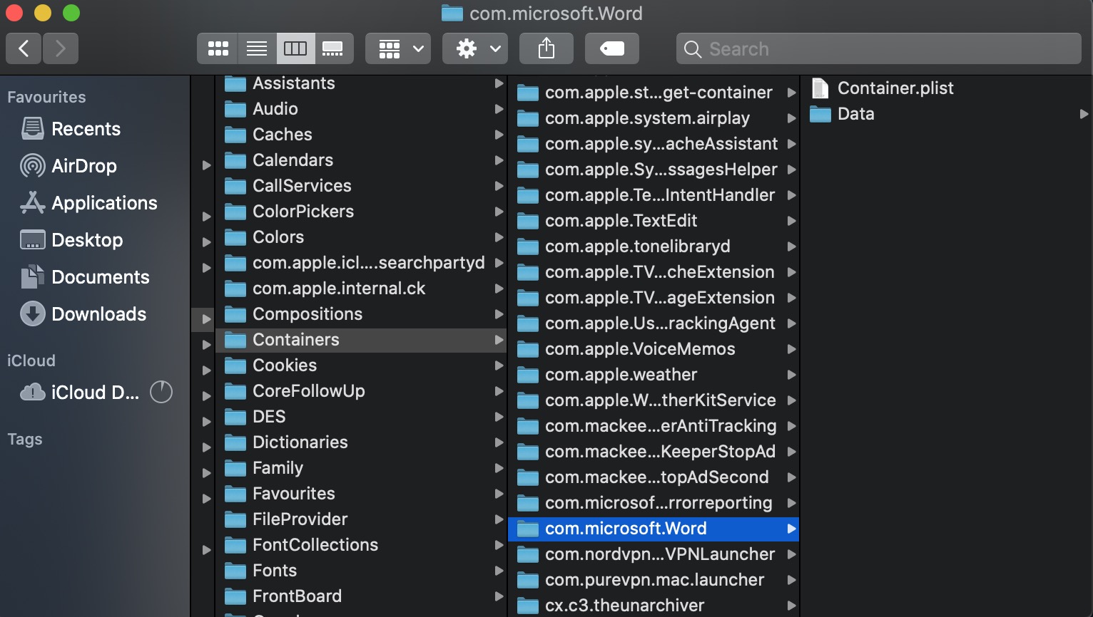Select the Caches folder

(361, 135)
